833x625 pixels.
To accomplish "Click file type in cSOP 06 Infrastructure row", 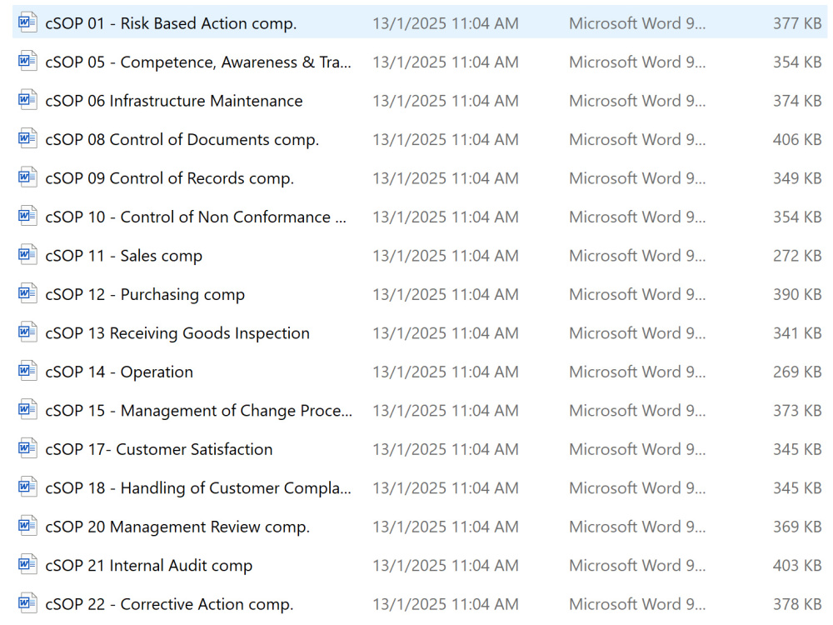I will [x=637, y=101].
